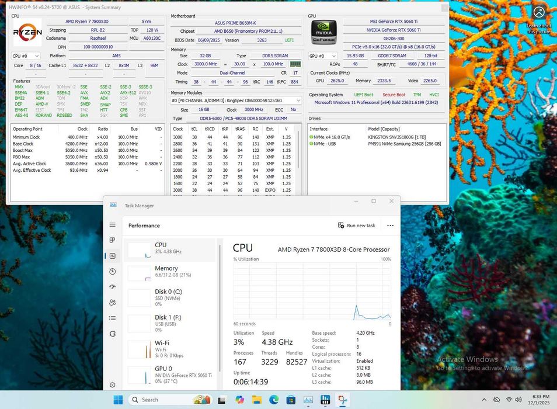
Task: Open Learn about this picture desktop icon
Action: click(x=539, y=19)
